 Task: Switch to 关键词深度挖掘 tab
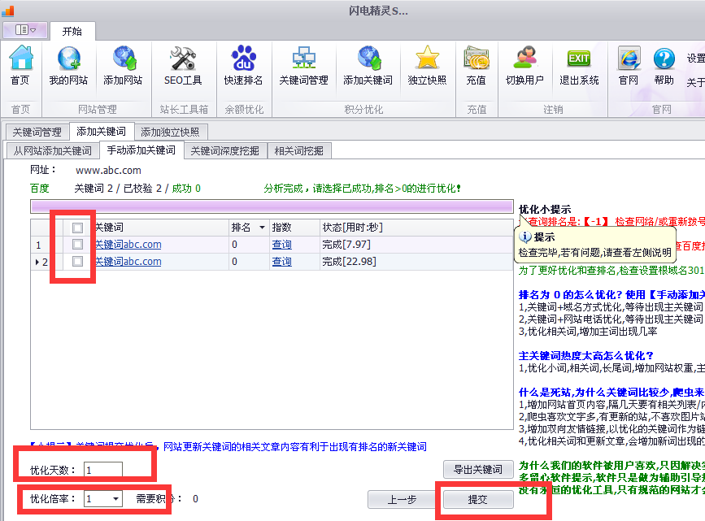(224, 150)
